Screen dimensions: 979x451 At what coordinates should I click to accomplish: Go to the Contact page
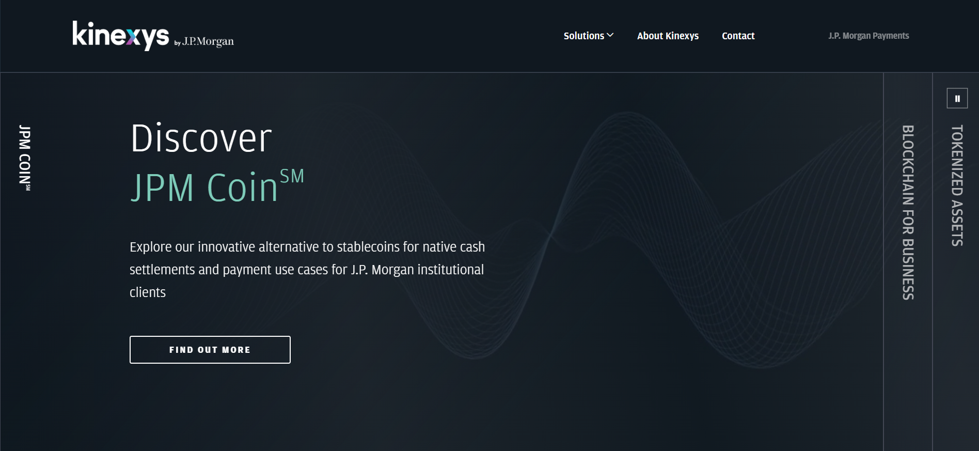coord(738,36)
